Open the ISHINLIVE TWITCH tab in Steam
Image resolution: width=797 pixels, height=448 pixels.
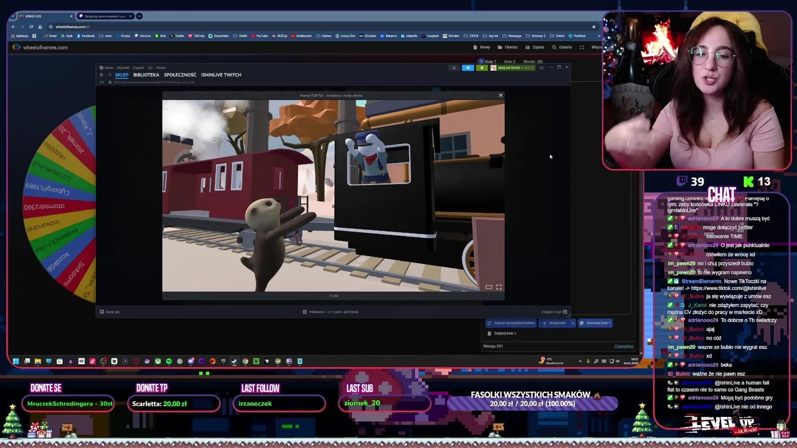pos(221,75)
